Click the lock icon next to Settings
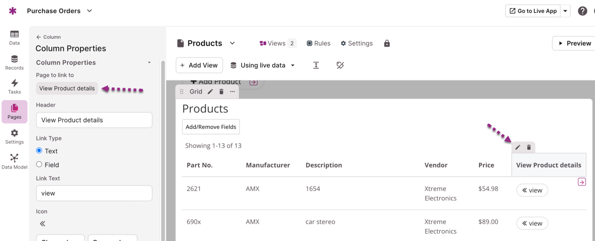 coord(387,44)
